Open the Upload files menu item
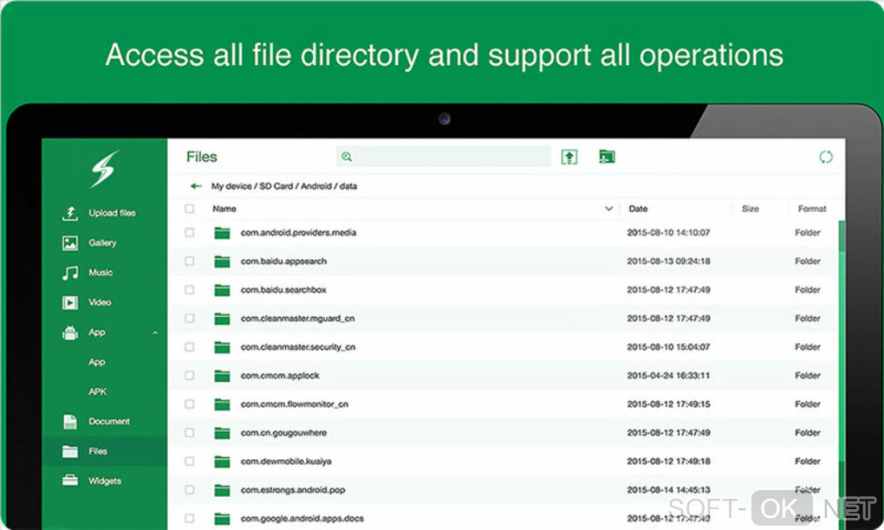 pos(112,213)
